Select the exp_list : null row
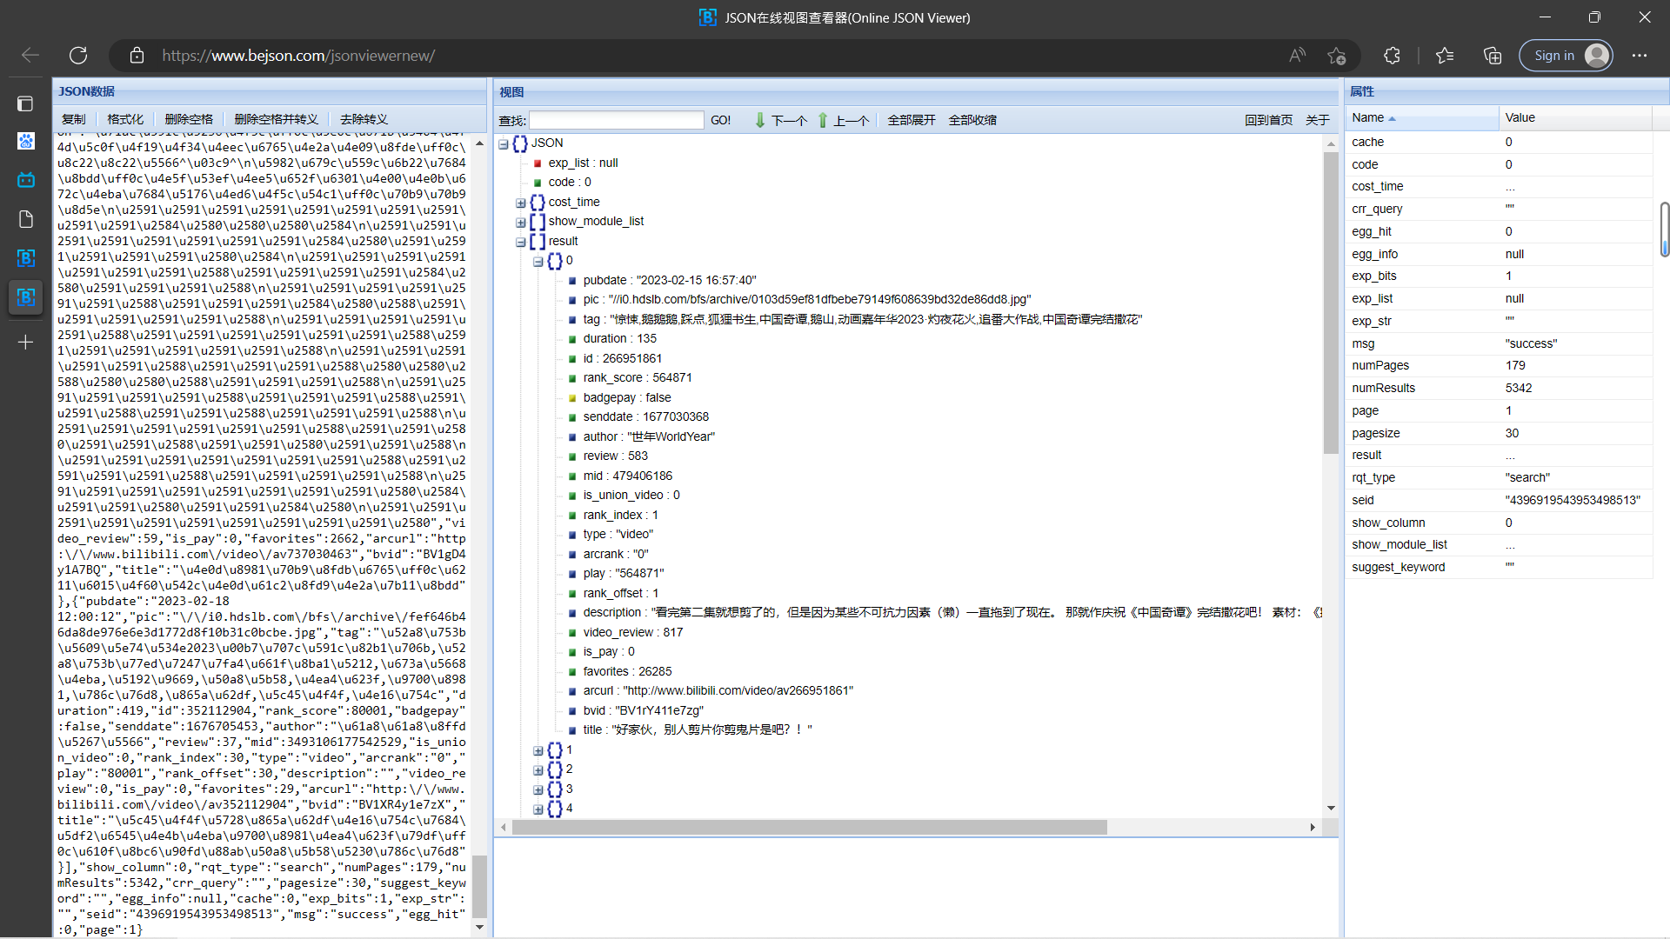Image resolution: width=1670 pixels, height=939 pixels. 583,163
